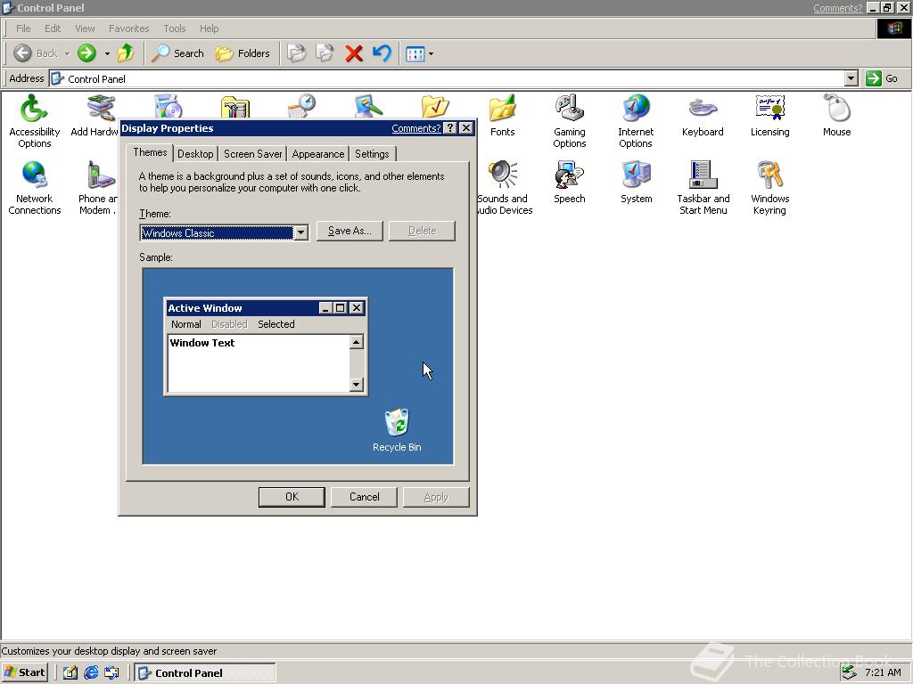
Task: Select the Themes tab
Action: pyautogui.click(x=150, y=152)
